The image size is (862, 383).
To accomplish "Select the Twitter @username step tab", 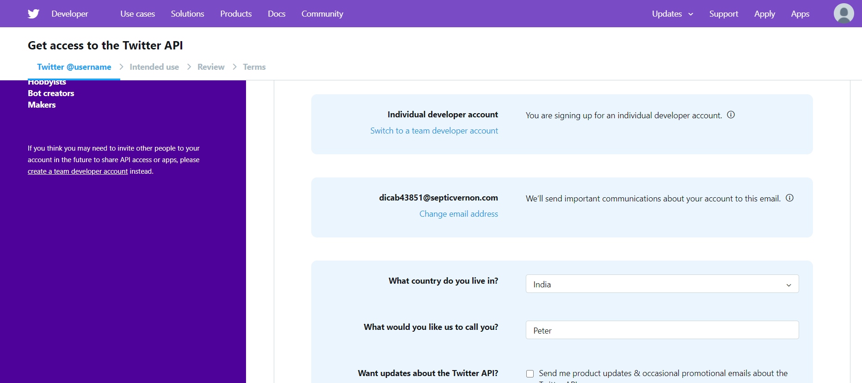I will (74, 67).
